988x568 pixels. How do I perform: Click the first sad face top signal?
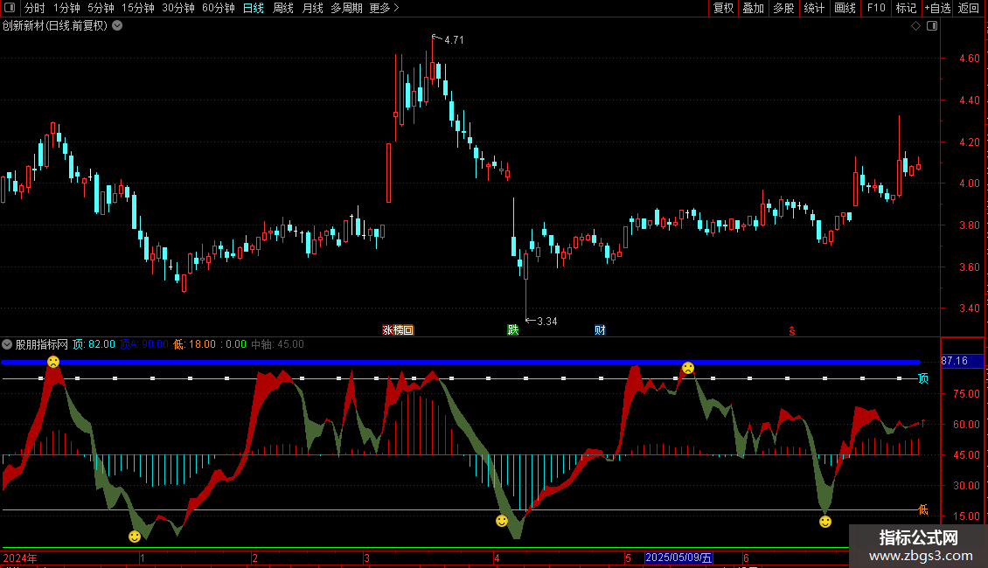coord(53,362)
